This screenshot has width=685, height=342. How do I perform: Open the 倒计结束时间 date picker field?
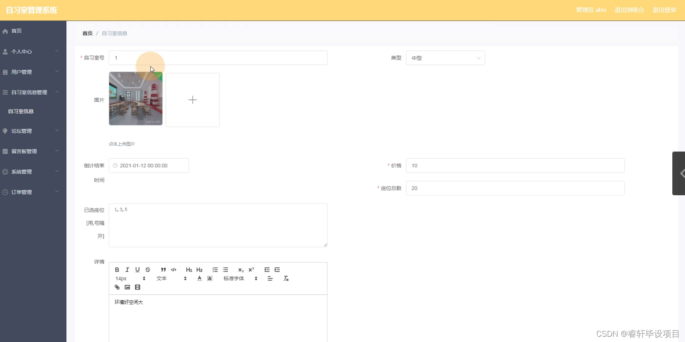149,166
